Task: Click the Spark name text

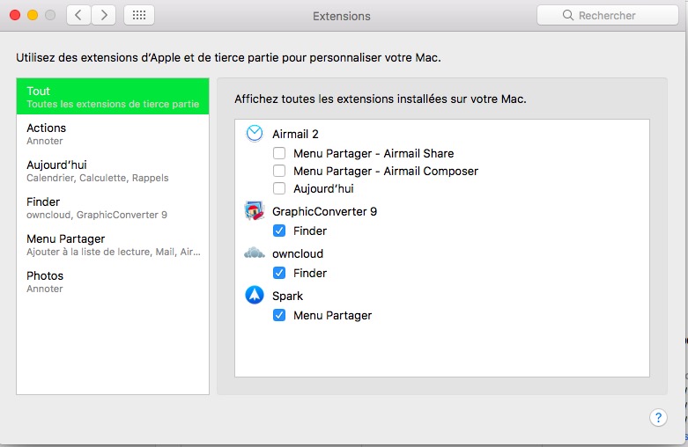Action: pos(288,297)
